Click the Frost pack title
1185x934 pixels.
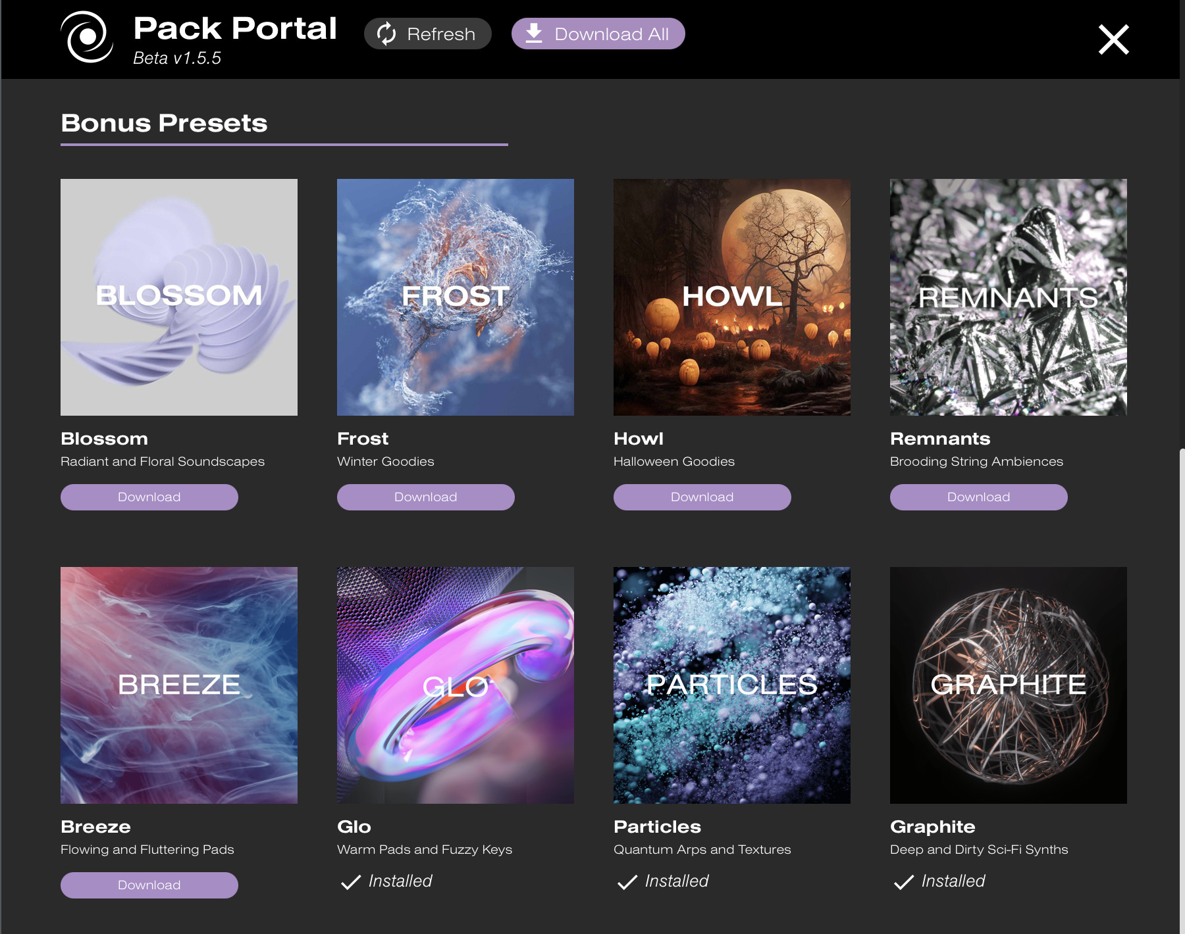[363, 439]
